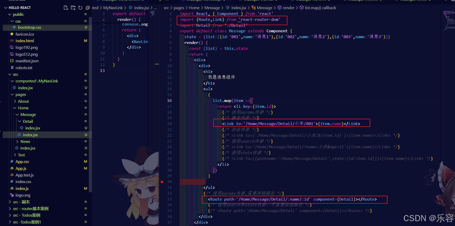Open App.css file
Image resolution: width=455 pixels, height=226 pixels.
[x=22, y=162]
